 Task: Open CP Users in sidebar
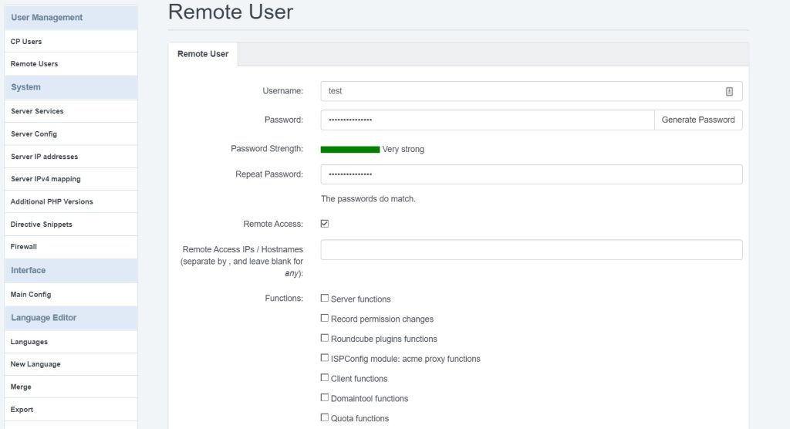[26, 42]
